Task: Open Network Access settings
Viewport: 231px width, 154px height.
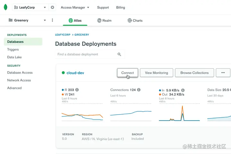Action: [x=19, y=80]
